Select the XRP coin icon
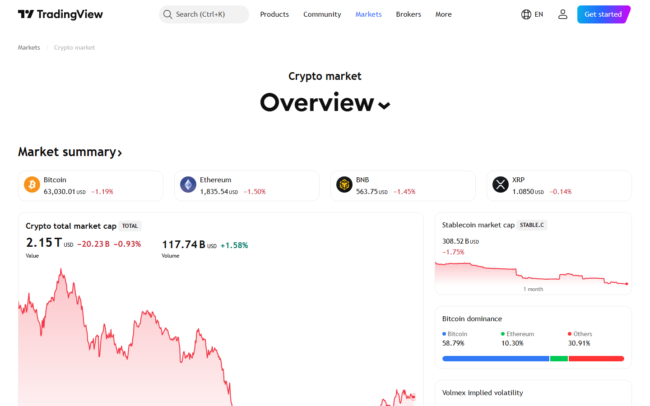The width and height of the screenshot is (650, 406). coord(501,185)
